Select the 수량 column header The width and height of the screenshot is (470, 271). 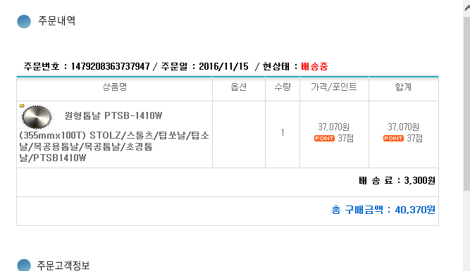[283, 87]
